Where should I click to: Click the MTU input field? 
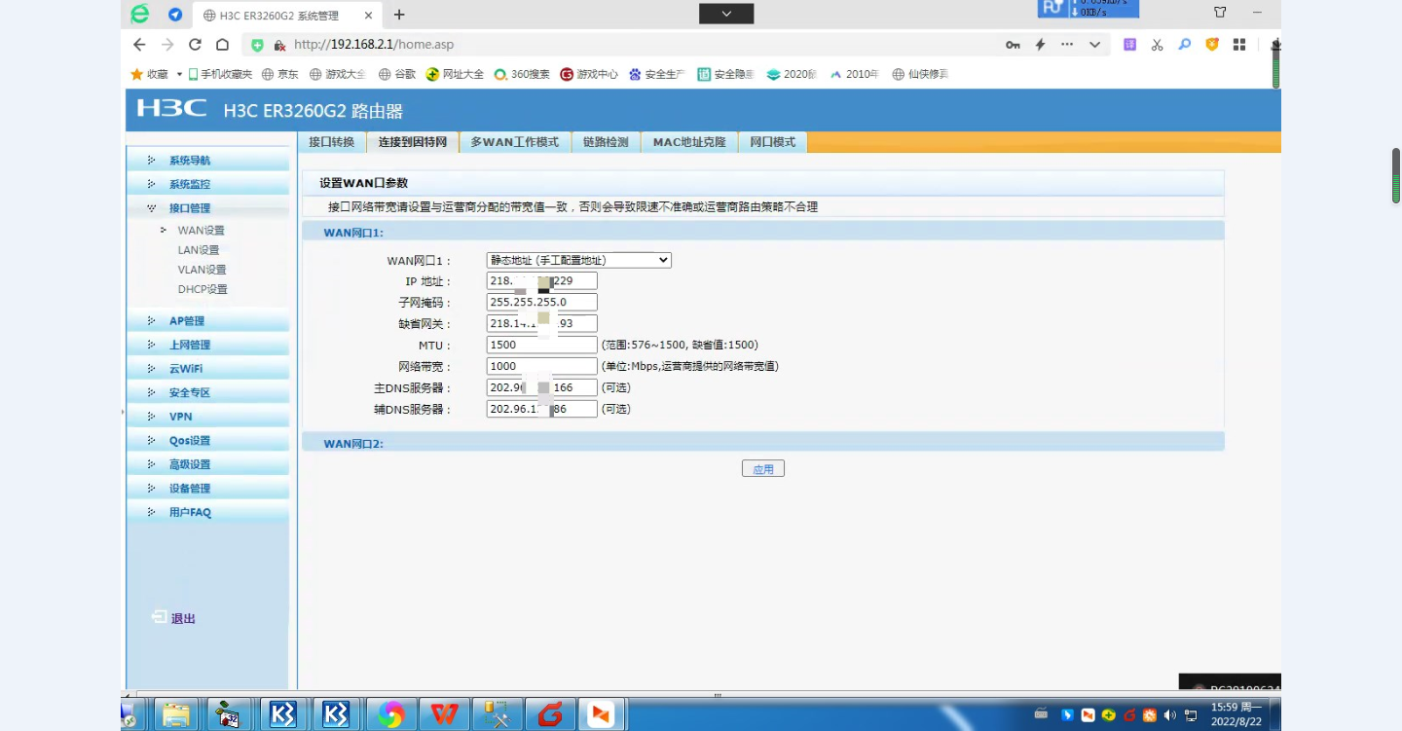tap(541, 345)
